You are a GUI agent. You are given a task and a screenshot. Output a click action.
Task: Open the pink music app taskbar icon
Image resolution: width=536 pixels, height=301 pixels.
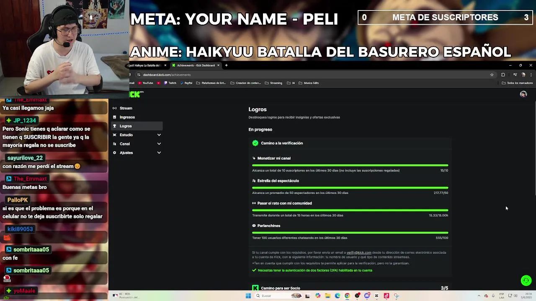387,296
